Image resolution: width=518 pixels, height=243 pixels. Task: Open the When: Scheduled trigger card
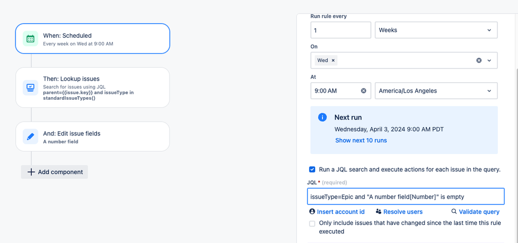(92, 39)
